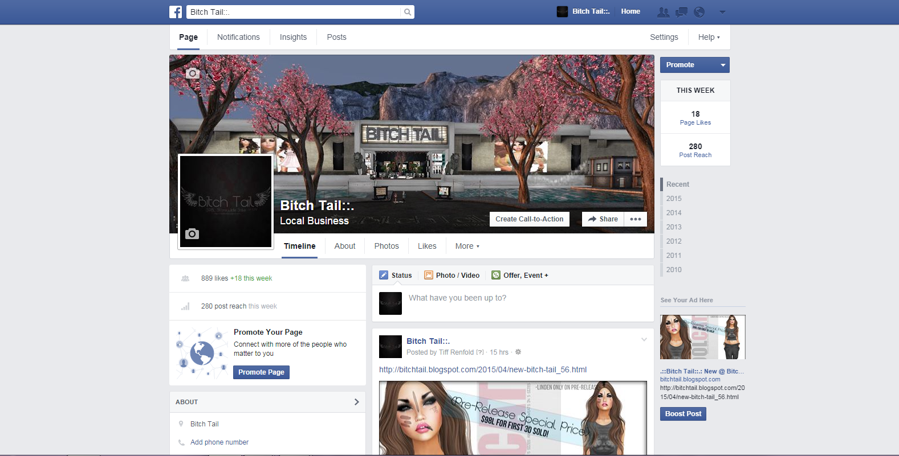899x456 pixels.
Task: Go to the Posts tab
Action: coord(336,37)
